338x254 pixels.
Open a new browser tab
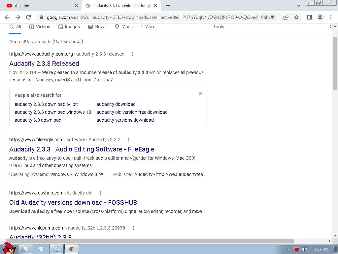point(168,6)
